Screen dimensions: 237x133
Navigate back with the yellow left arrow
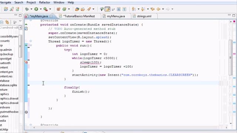point(158,9)
